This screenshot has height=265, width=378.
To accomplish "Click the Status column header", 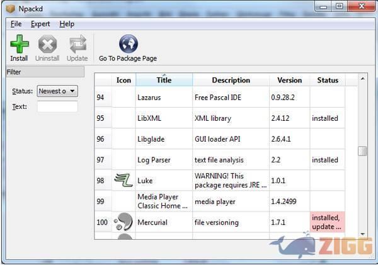I will [x=328, y=80].
